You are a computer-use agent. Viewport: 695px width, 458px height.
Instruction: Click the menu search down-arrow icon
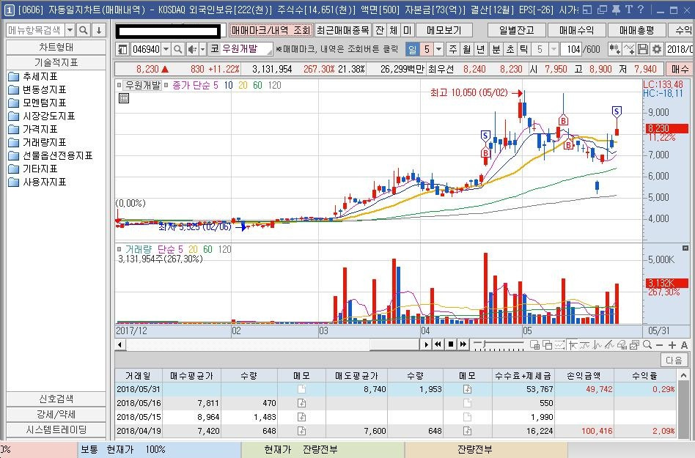tap(98, 30)
